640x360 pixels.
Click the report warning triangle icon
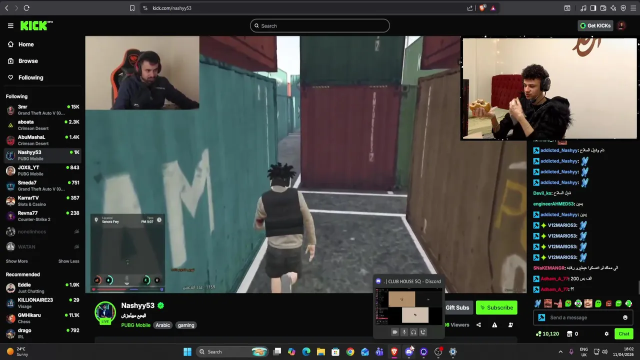coord(494,325)
